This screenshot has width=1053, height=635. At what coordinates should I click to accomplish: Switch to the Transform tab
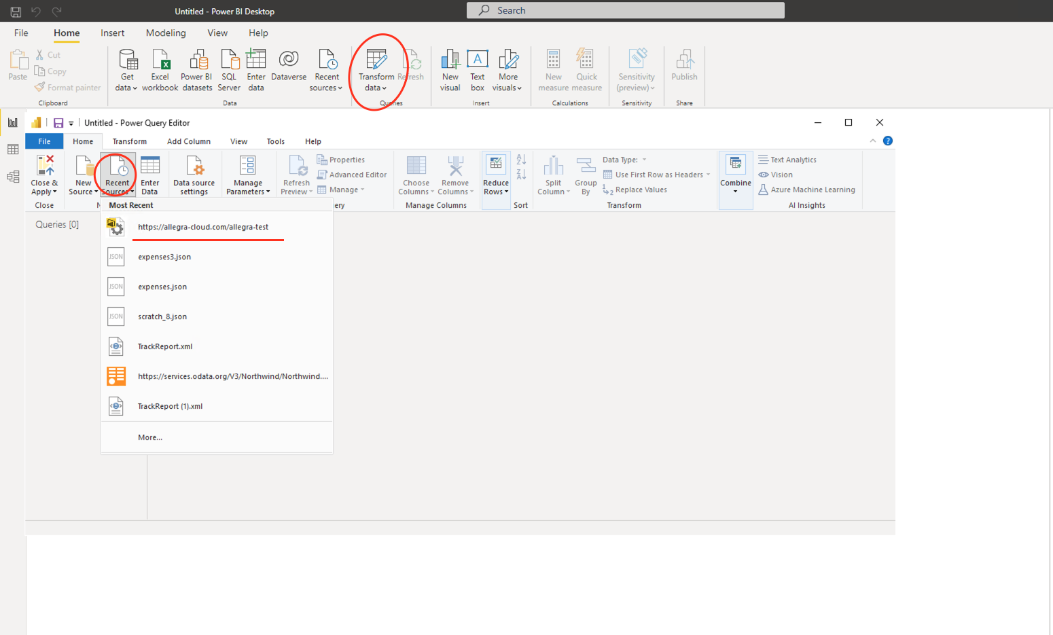129,141
